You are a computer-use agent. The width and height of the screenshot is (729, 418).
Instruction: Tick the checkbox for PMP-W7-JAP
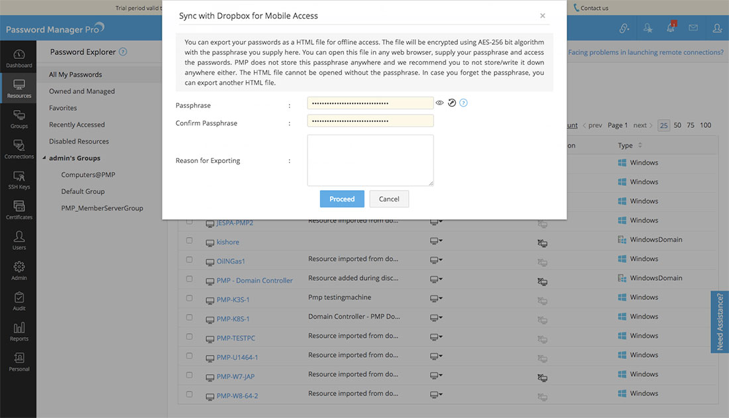190,375
